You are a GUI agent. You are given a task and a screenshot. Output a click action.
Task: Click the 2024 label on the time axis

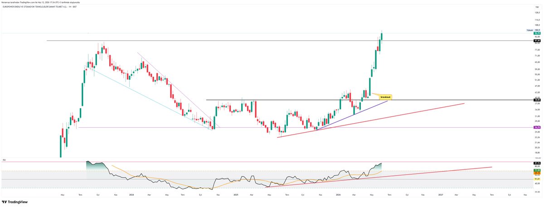[x=131, y=194]
